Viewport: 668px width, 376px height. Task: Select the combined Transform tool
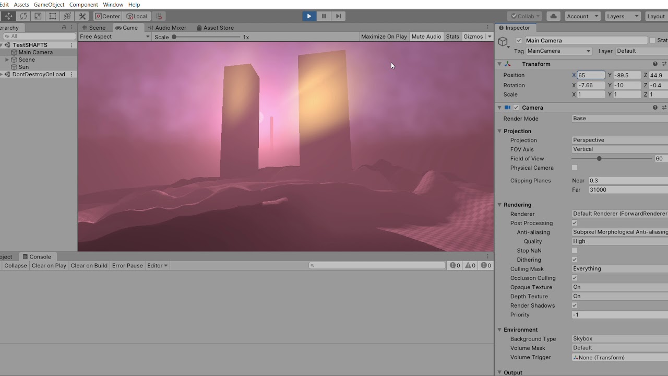point(67,16)
